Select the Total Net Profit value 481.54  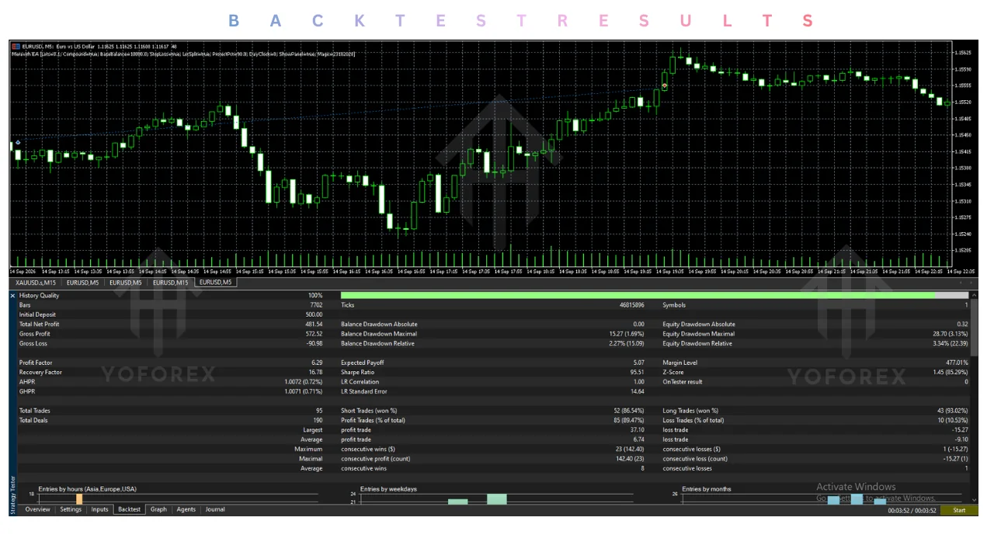pos(314,325)
